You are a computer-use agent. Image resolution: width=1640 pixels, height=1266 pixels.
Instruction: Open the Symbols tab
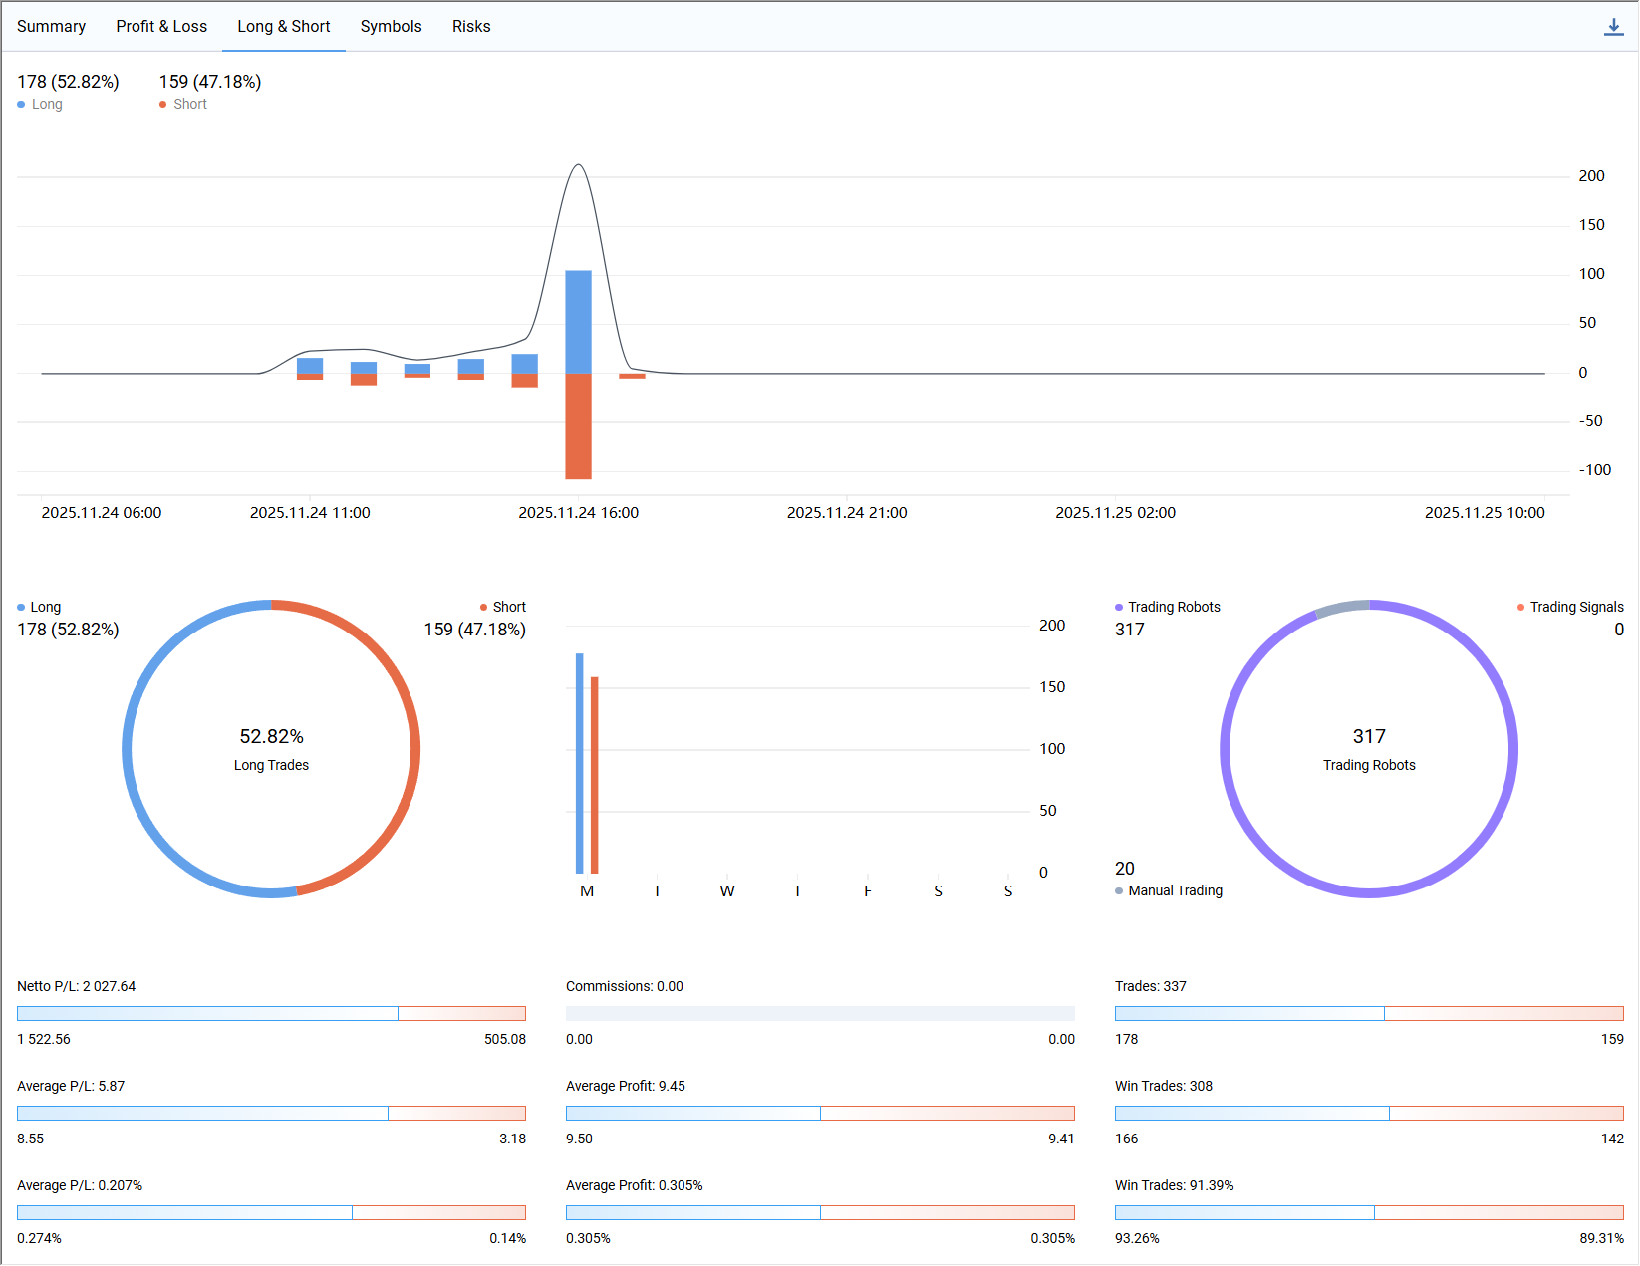pyautogui.click(x=391, y=27)
